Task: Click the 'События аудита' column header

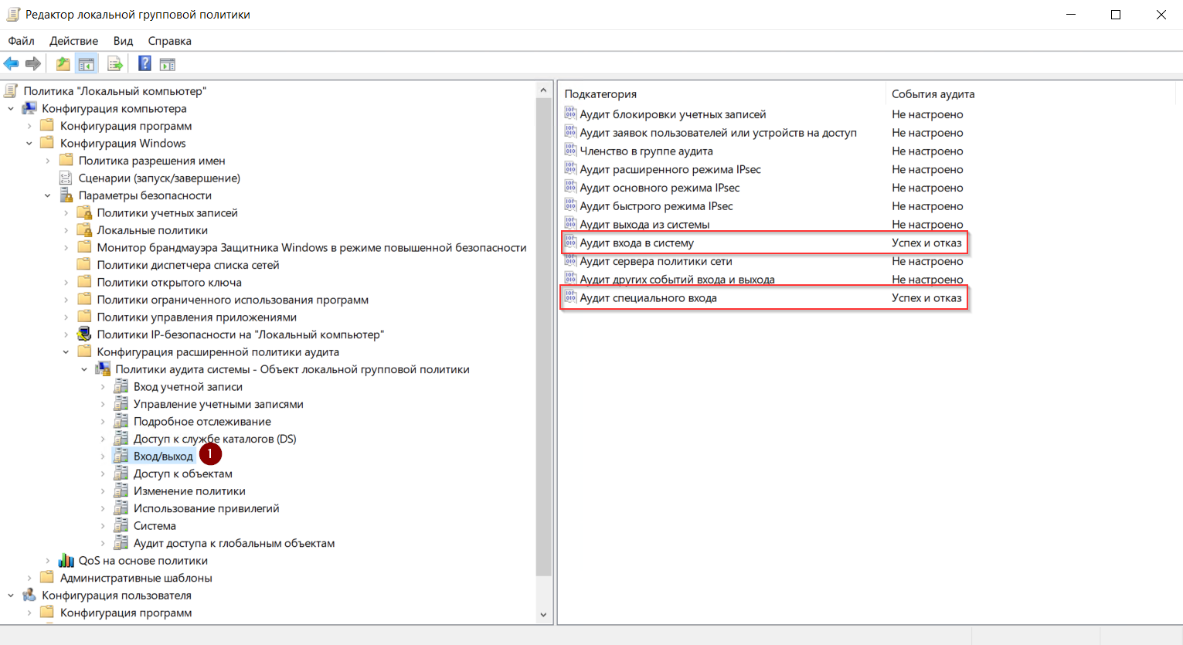Action: (933, 94)
